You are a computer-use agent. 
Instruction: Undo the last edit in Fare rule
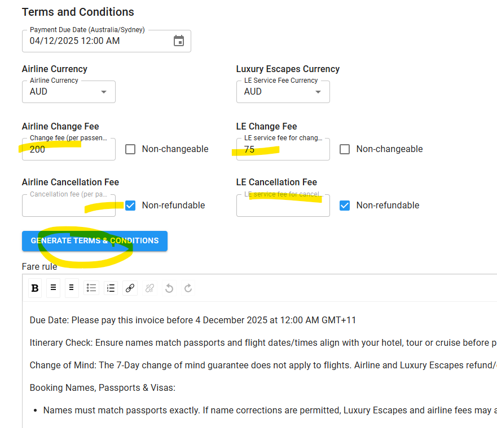(x=169, y=288)
